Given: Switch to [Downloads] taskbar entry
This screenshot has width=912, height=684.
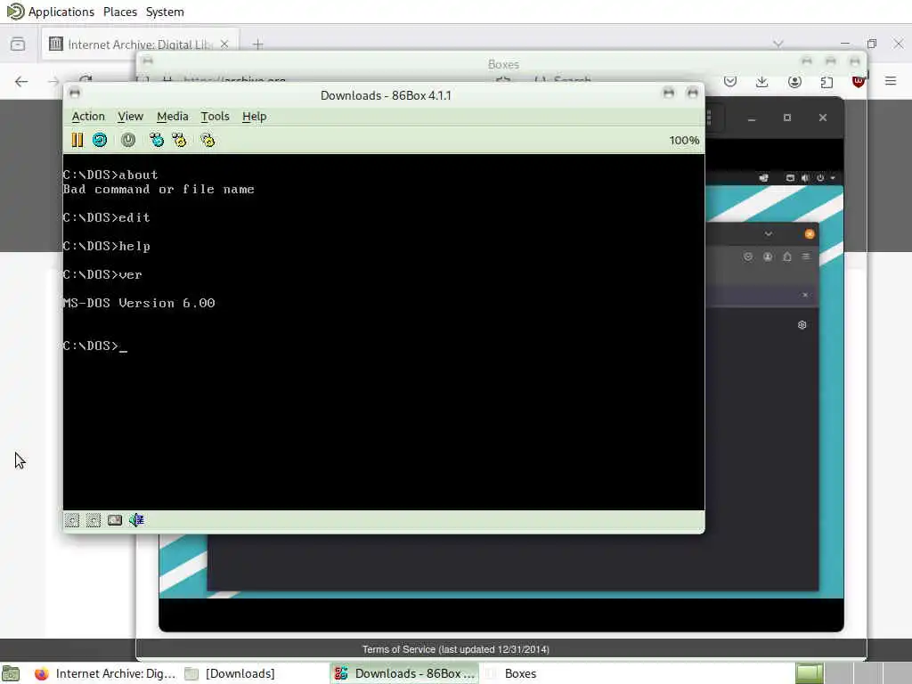Looking at the screenshot, I should click(231, 673).
